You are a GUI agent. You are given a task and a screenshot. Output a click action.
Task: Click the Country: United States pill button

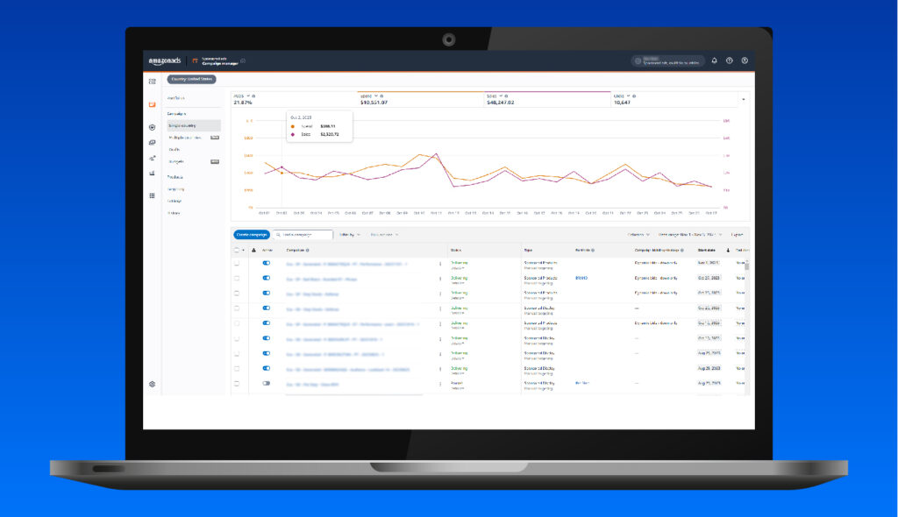tap(191, 79)
